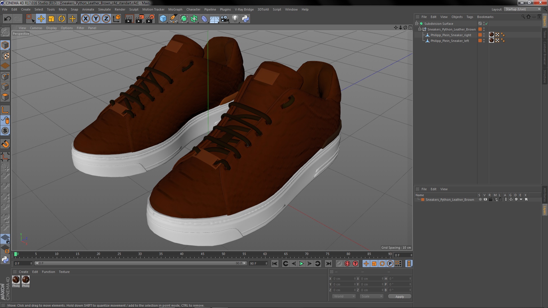Add a Subdivision Surface generator
This screenshot has height=308, width=548.
(184, 19)
